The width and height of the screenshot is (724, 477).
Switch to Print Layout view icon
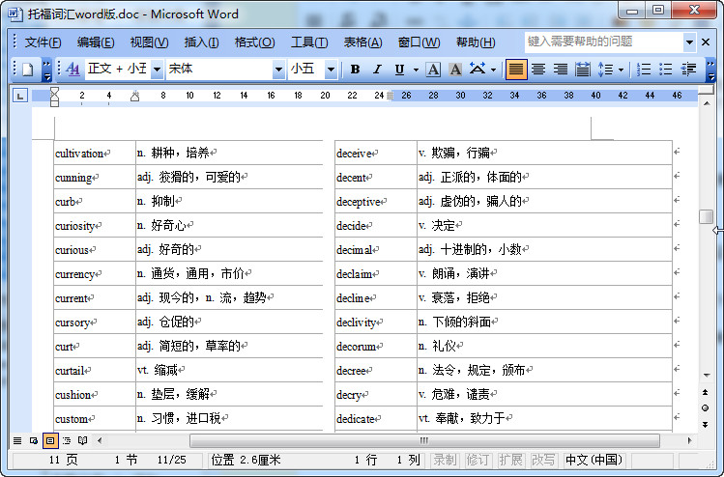[50, 440]
